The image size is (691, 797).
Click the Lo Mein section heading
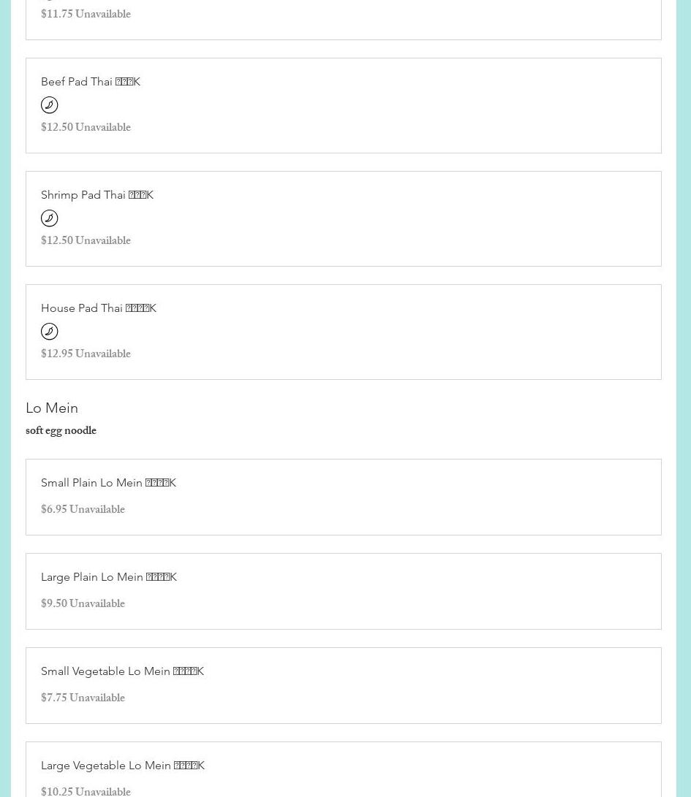point(52,408)
